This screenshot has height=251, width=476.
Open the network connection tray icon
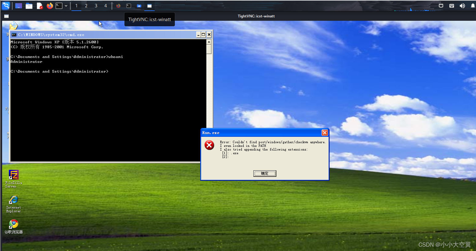(x=441, y=6)
